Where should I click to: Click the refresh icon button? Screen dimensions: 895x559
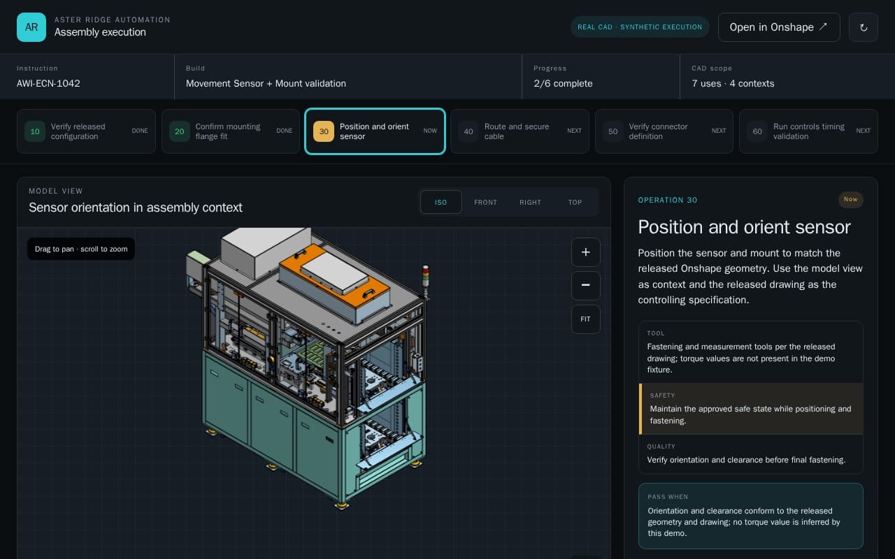click(864, 27)
